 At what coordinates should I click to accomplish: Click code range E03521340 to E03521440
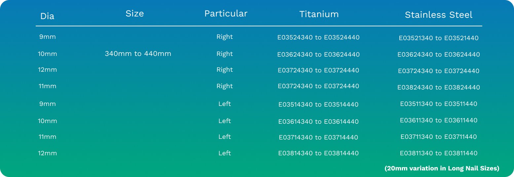(438, 38)
